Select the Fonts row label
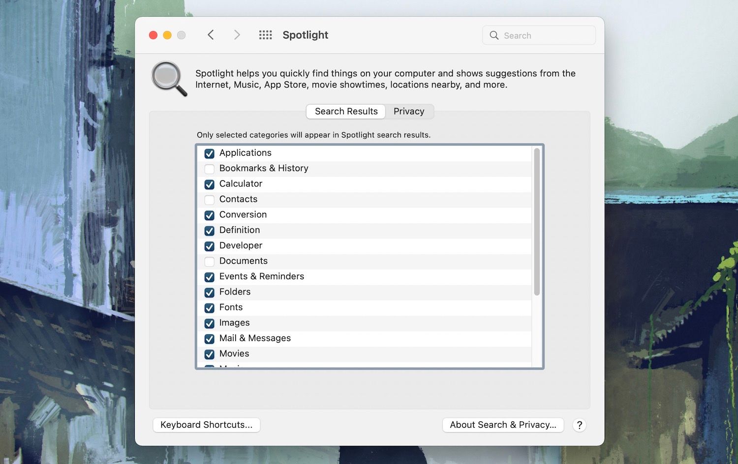 tap(231, 307)
